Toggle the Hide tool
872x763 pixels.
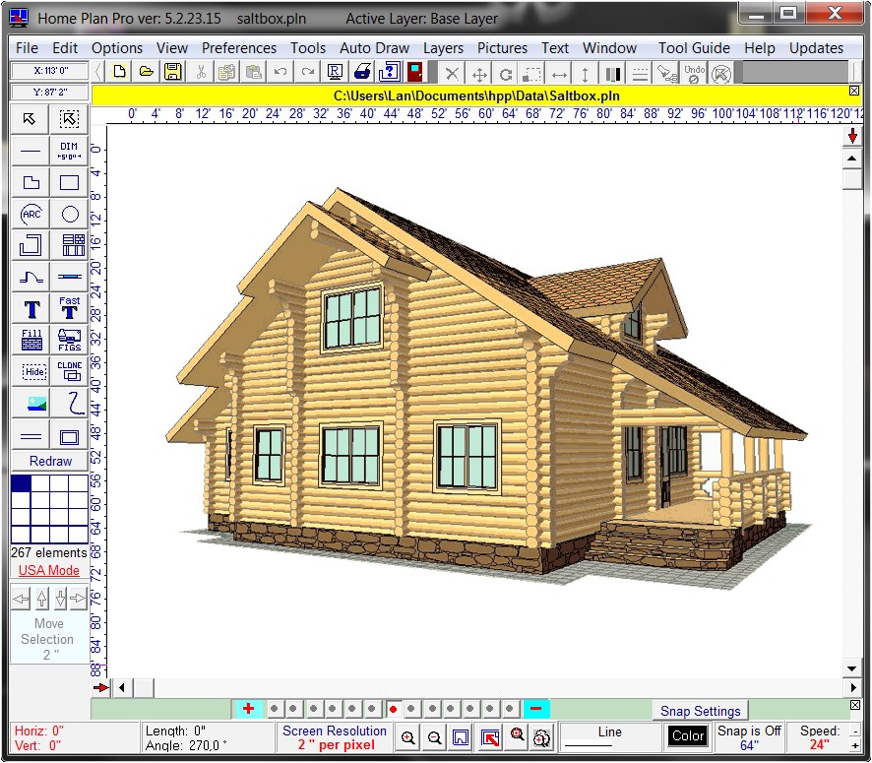[x=31, y=371]
